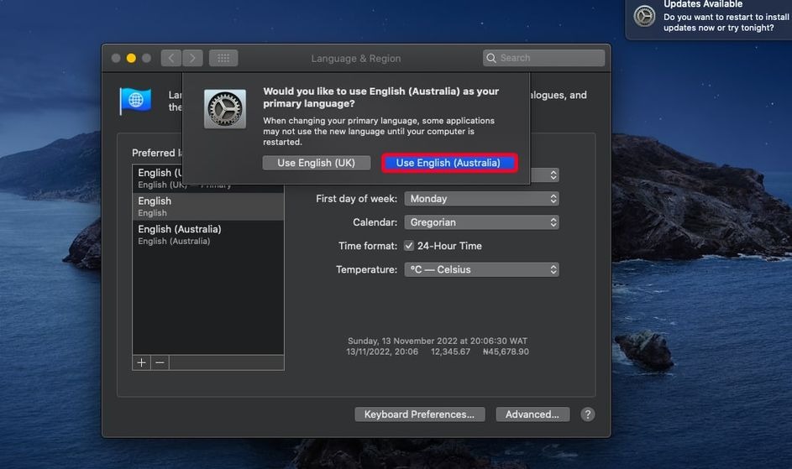
Task: Click the Language & Region globe flag icon
Action: (135, 101)
